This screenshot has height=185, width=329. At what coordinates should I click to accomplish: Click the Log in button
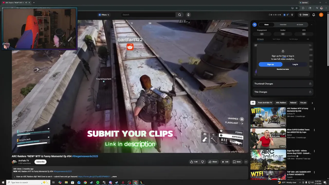295,64
